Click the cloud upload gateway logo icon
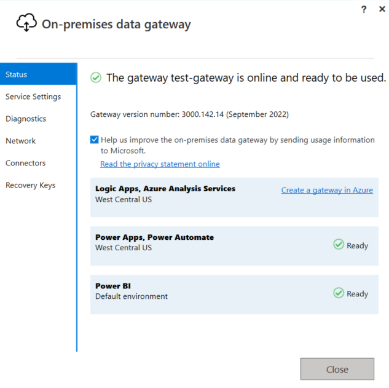The width and height of the screenshot is (389, 388). [x=26, y=24]
